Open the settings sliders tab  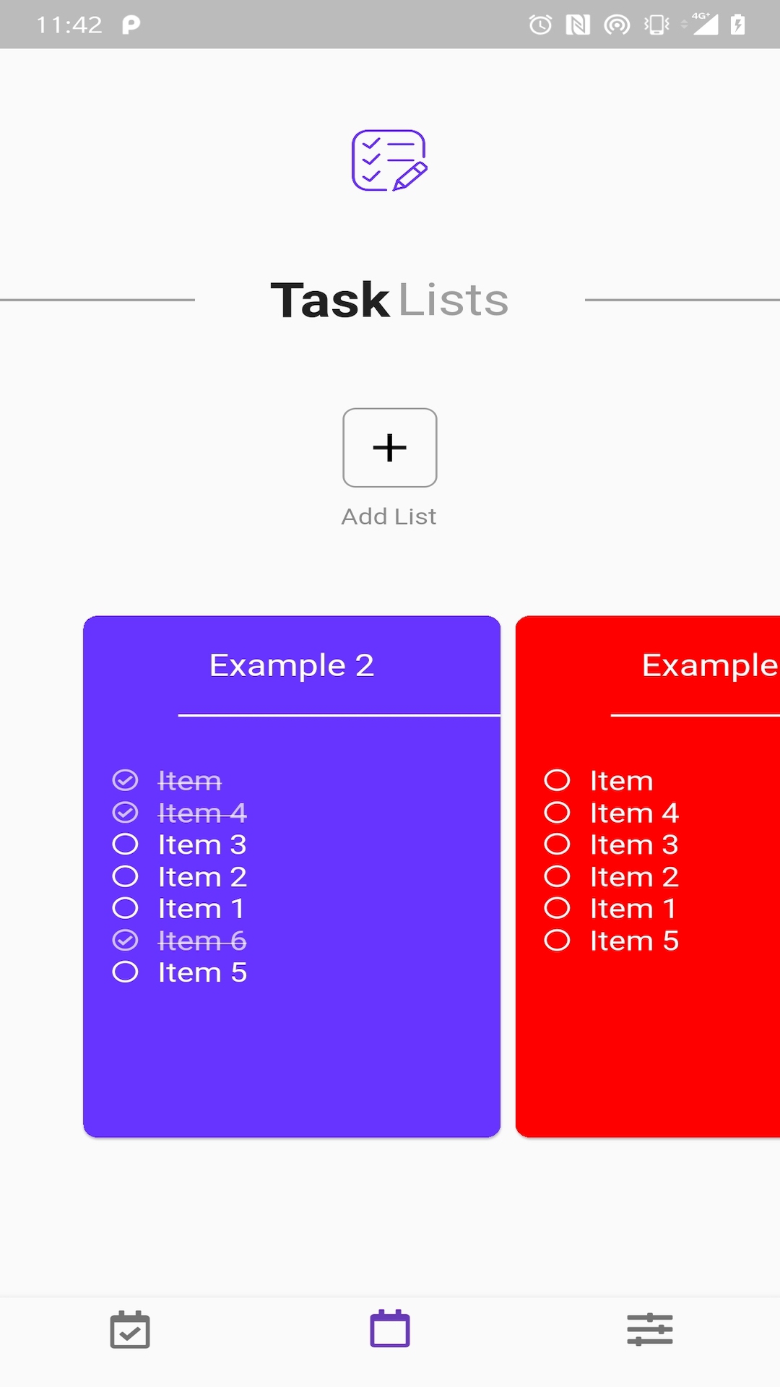point(650,1330)
